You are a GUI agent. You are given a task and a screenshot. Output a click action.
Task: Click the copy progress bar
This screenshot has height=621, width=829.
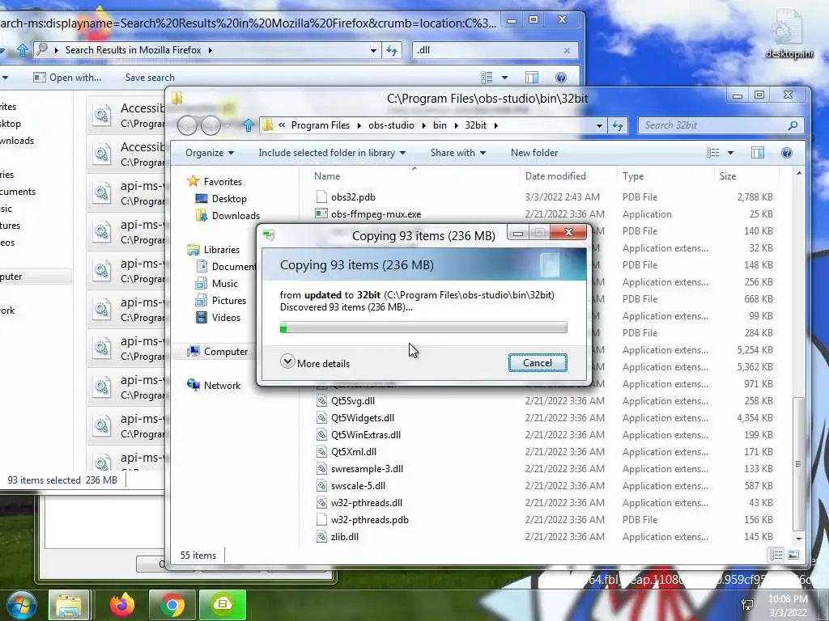tap(423, 328)
